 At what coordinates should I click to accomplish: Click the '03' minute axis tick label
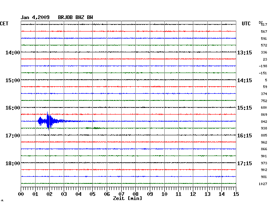click(x=64, y=194)
